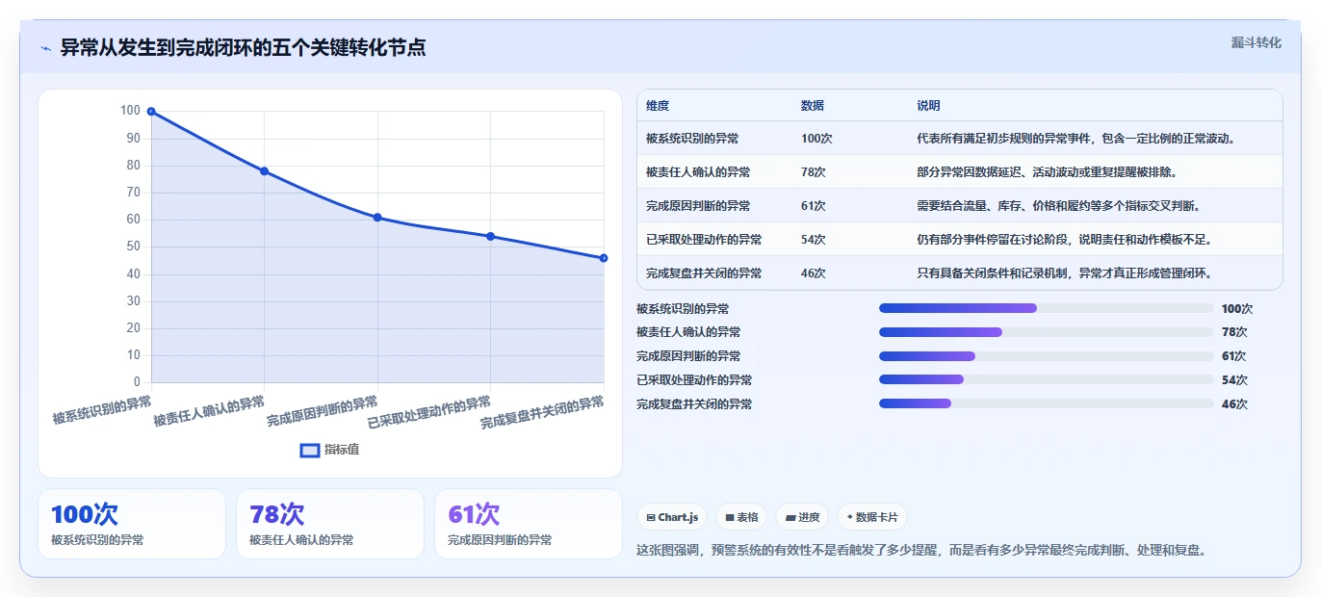Click the Chart.js tag chip
This screenshot has height=597, width=1321.
[672, 517]
